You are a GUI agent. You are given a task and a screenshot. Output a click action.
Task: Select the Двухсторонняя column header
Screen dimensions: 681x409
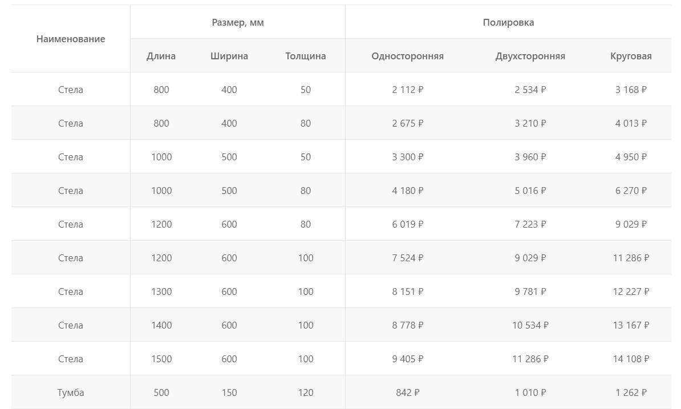click(x=530, y=56)
